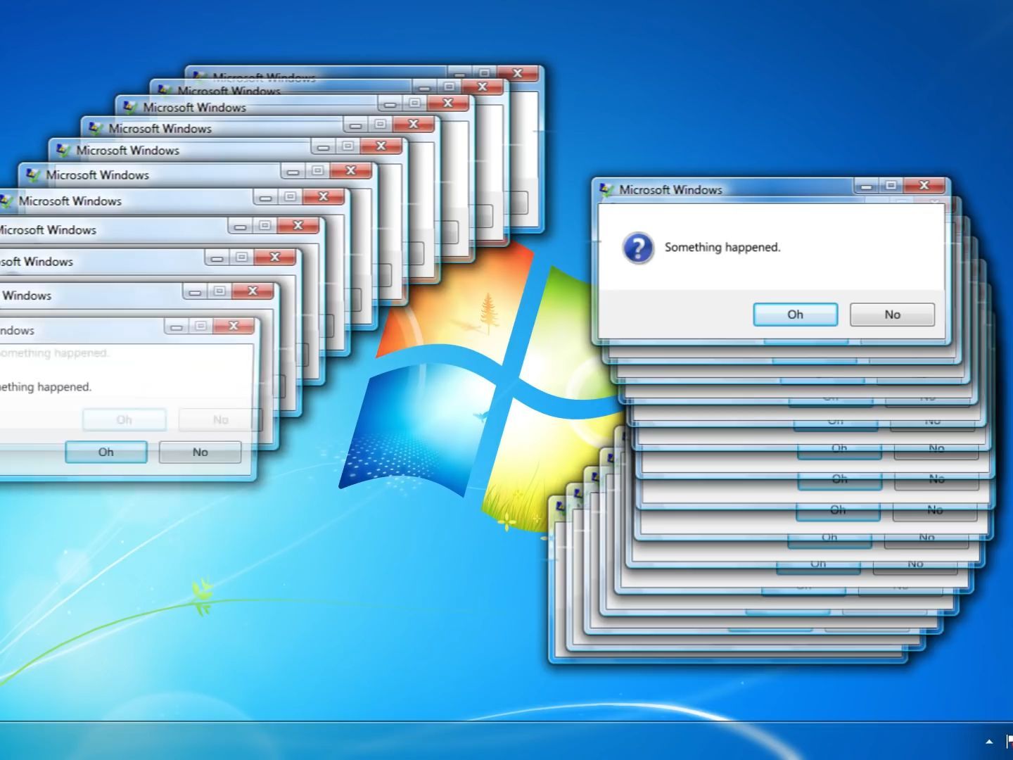
Task: Click the 'Microsoft Windows' title of the front right dialog
Action: tap(670, 189)
